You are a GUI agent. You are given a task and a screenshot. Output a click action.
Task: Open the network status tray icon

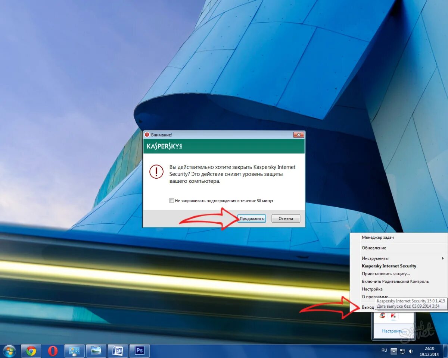tap(402, 351)
